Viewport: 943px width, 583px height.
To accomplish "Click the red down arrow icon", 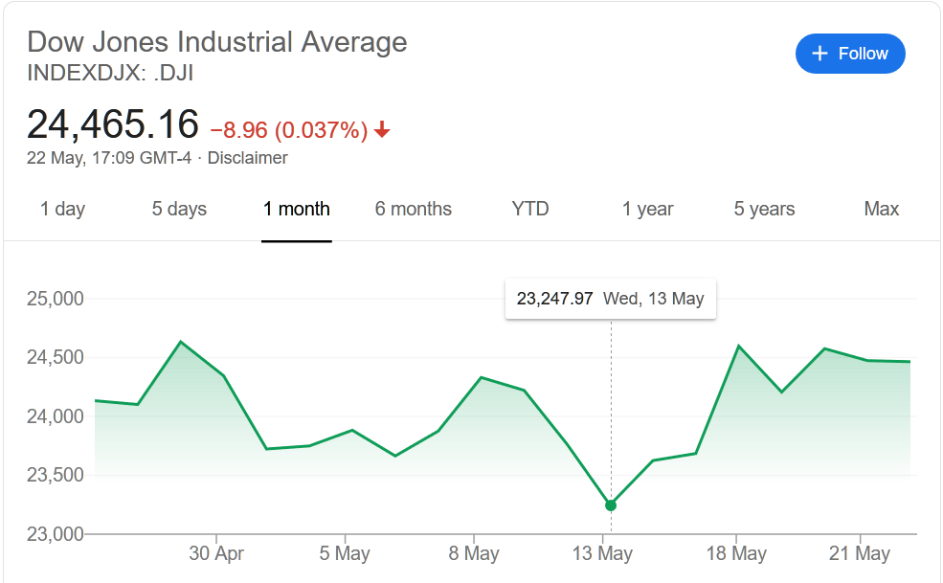I will coord(382,129).
